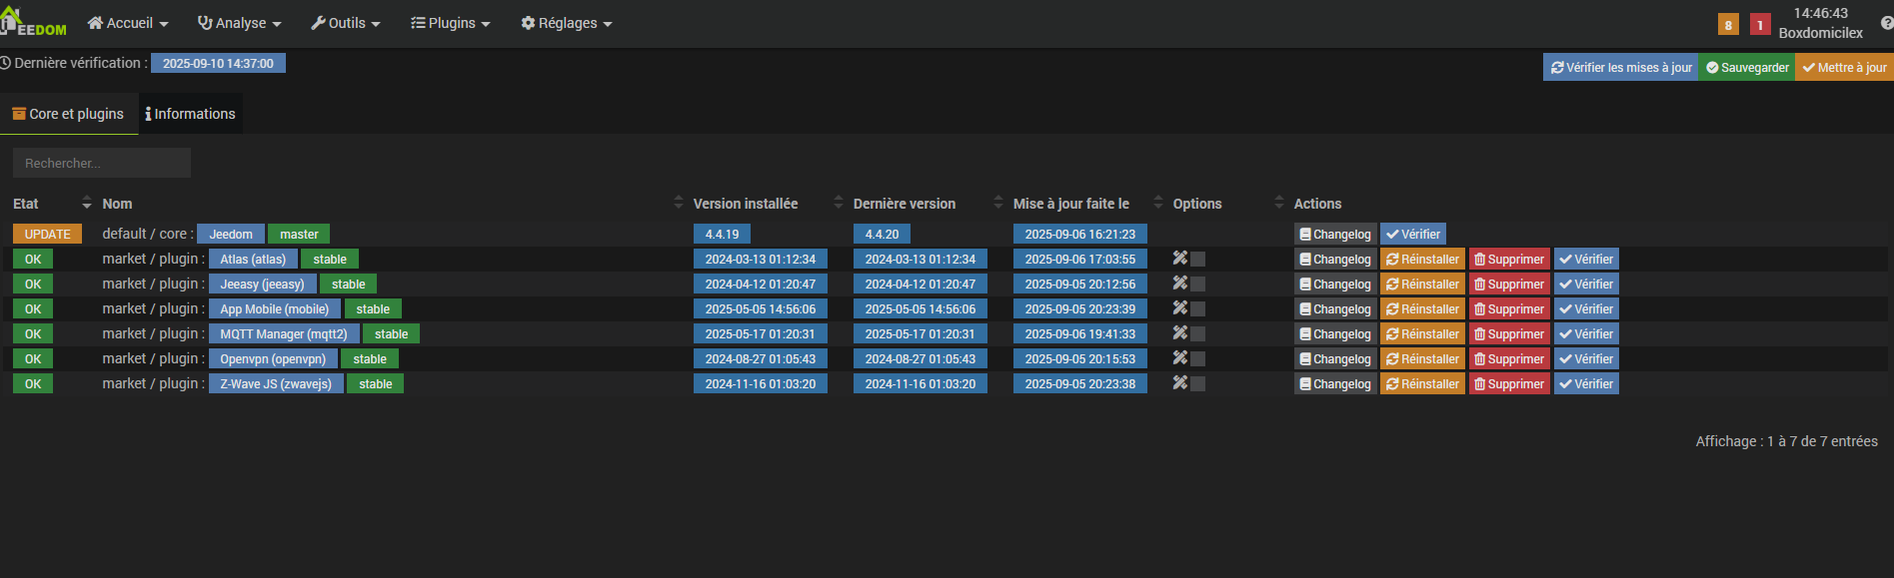This screenshot has height=578, width=1894.
Task: Click the tools icon in the Z-Wave JS row
Action: click(x=1179, y=383)
